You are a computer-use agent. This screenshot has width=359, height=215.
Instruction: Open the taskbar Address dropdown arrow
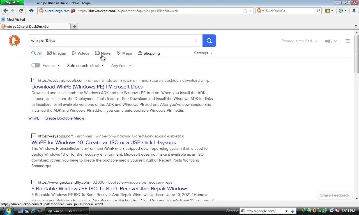(286, 211)
